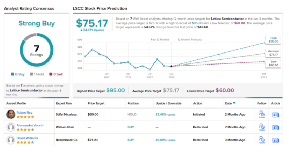Click Ruben Roy's profile photo
Viewport: 289px width, 152px height.
click(x=11, y=114)
